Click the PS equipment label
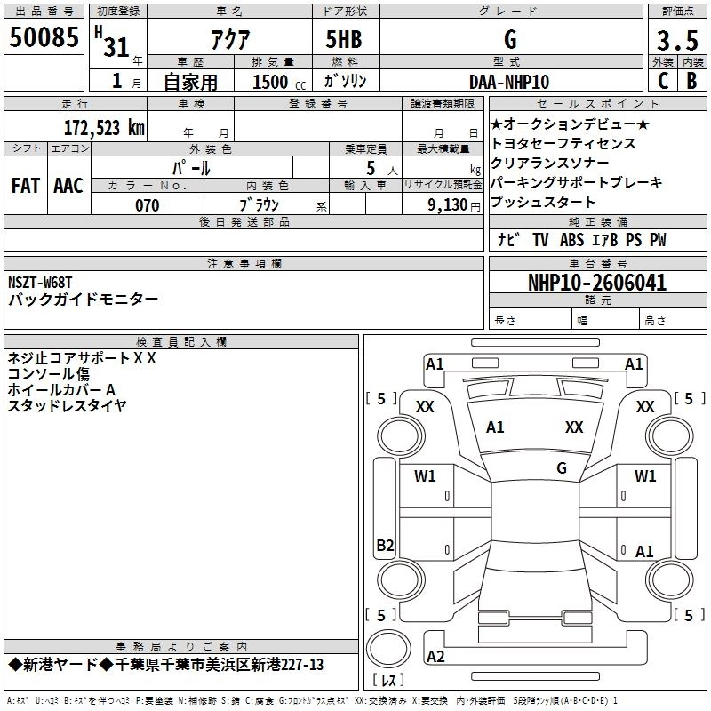The width and height of the screenshot is (711, 711). 634,240
